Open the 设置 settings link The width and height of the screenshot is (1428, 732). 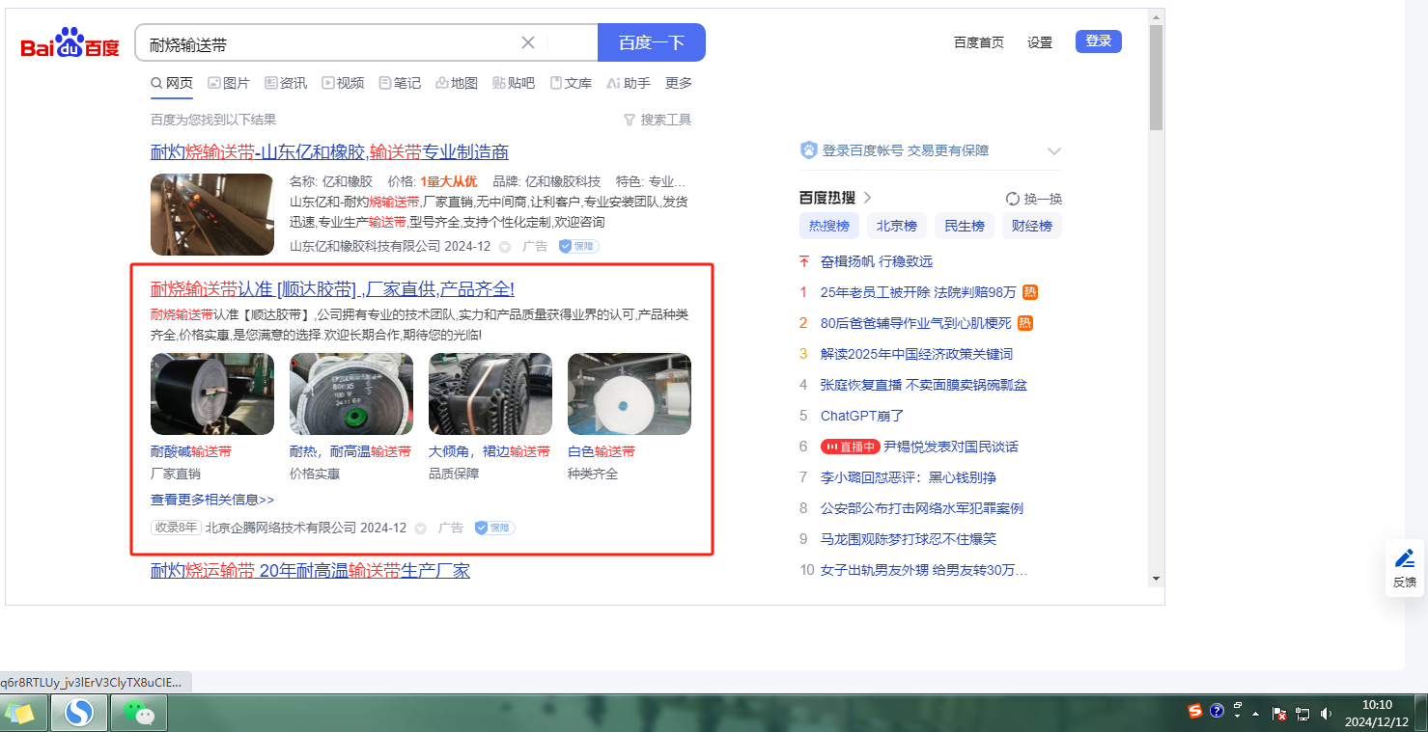click(x=1040, y=42)
